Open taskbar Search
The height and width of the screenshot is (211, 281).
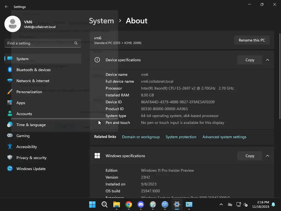click(105, 204)
